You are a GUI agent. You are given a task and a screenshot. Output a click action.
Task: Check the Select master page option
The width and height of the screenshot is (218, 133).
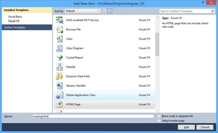tap(159, 121)
